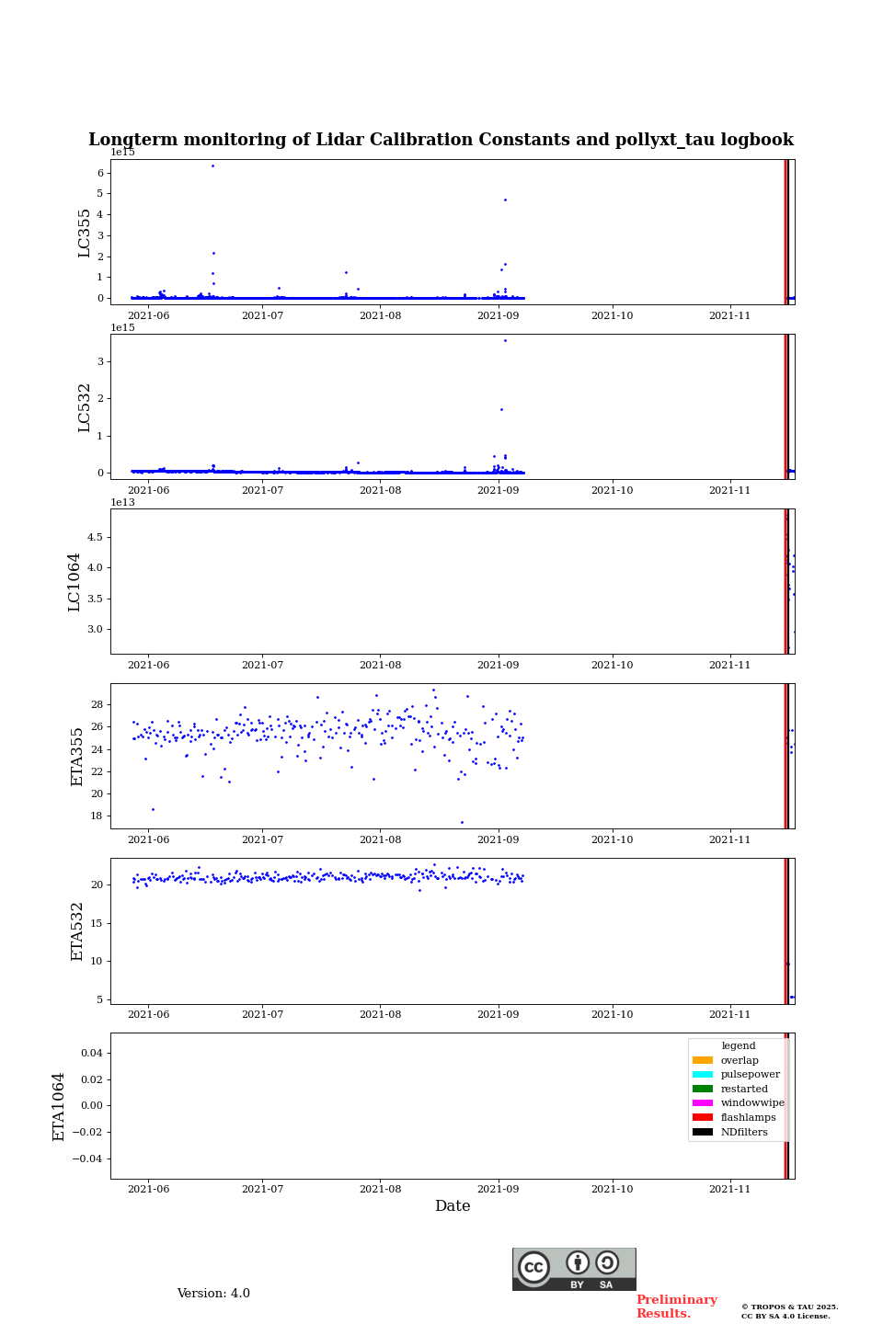Click the '−0.04' y-tick on ETA1064 plot

[x=87, y=1158]
